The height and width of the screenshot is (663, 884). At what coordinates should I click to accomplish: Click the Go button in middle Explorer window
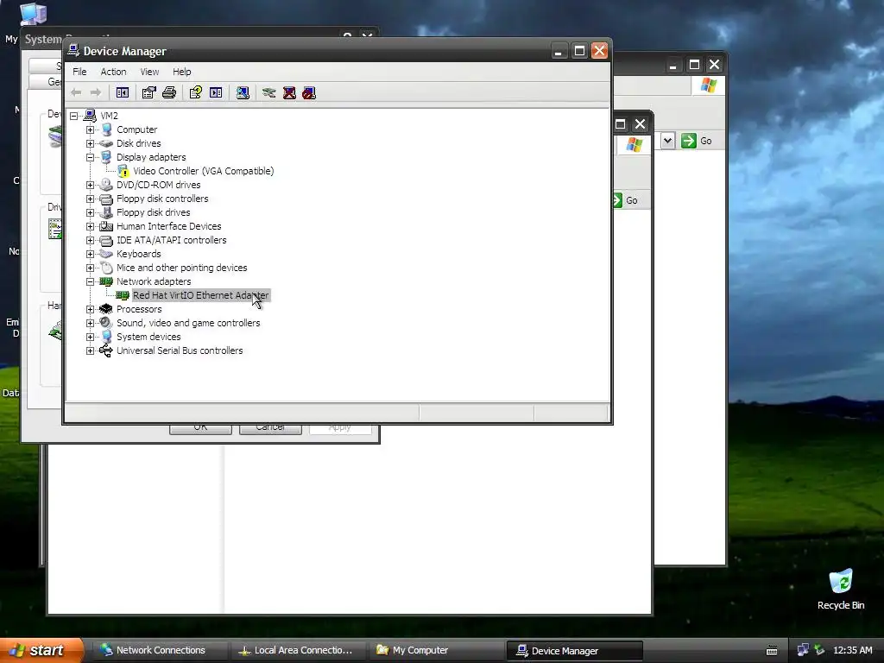[627, 200]
